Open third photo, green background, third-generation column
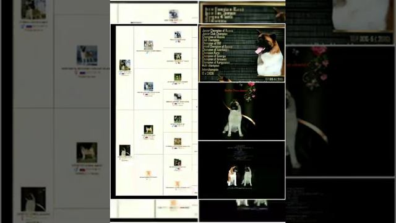This screenshot has width=396, height=223. tap(178, 77)
